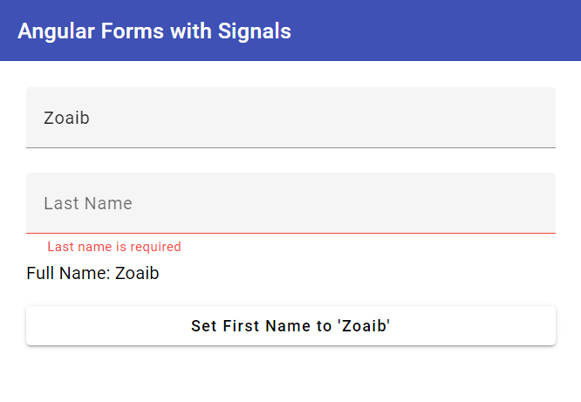Image resolution: width=581 pixels, height=402 pixels.
Task: Click the blue header toolbar's empty area
Action: (x=436, y=31)
